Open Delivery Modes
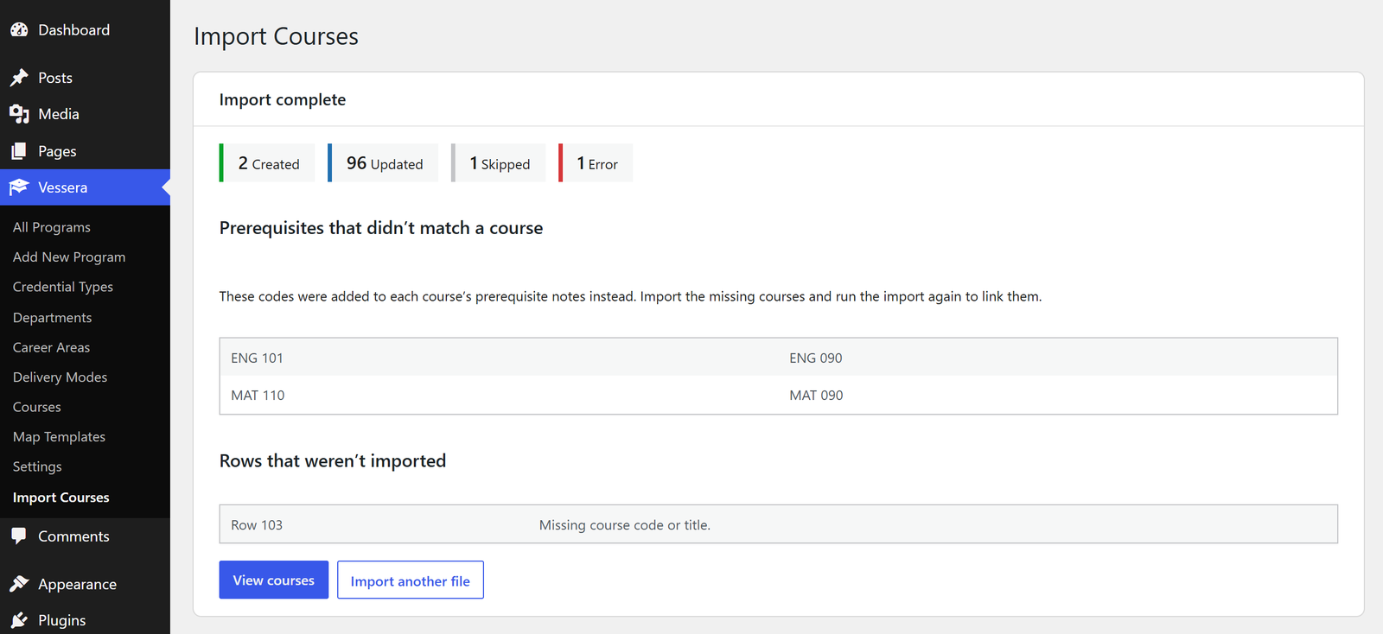 click(x=60, y=377)
